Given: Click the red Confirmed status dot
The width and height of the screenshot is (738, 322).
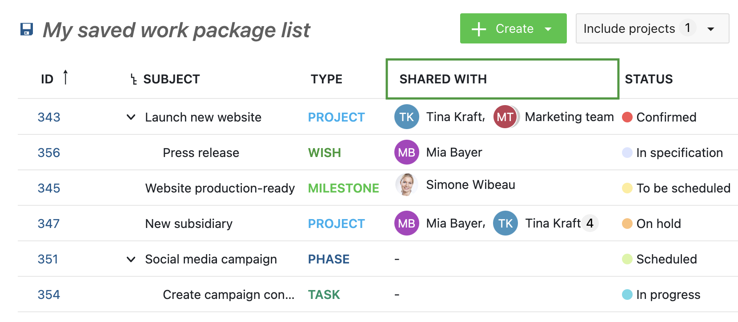Looking at the screenshot, I should pos(627,117).
